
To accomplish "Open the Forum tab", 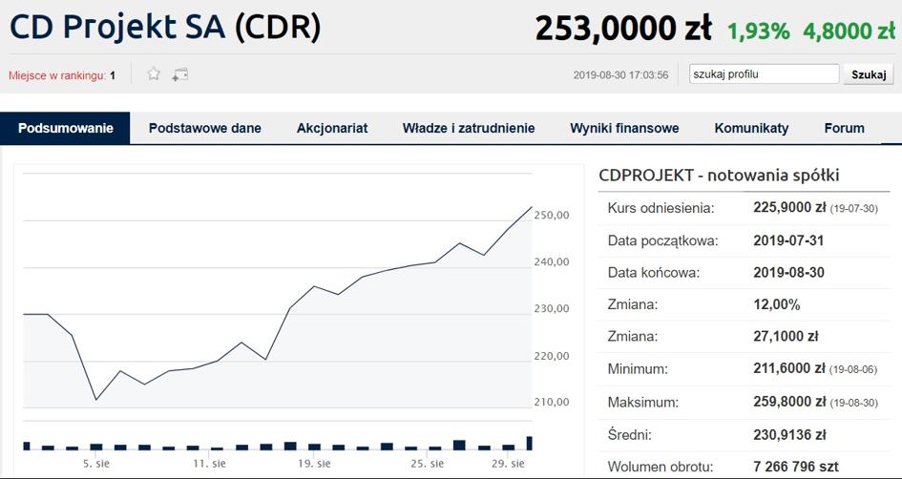I will (844, 128).
